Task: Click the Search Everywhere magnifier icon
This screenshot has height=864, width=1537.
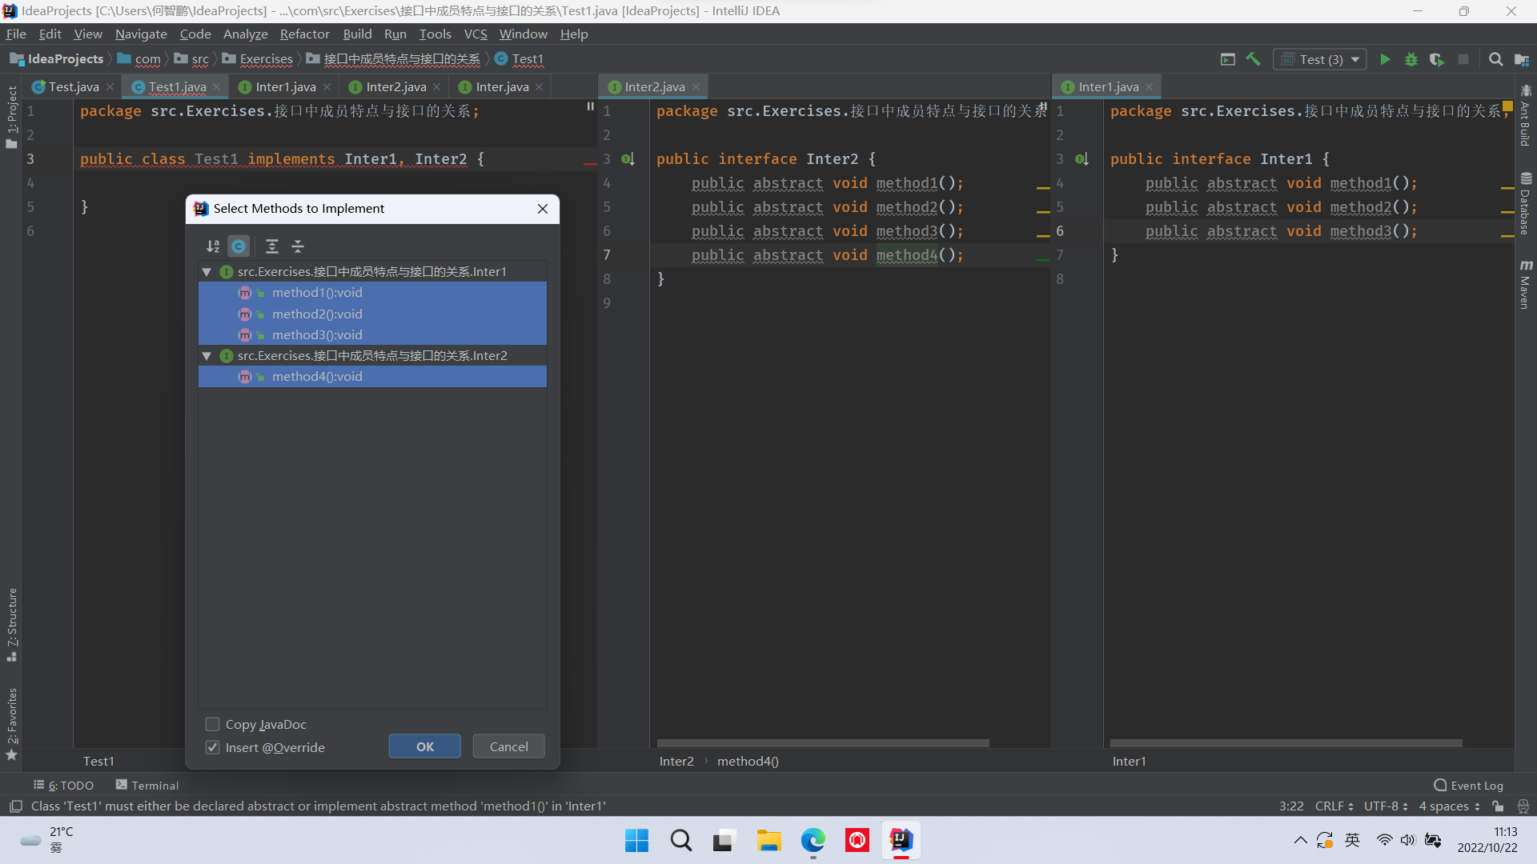Action: tap(1495, 59)
